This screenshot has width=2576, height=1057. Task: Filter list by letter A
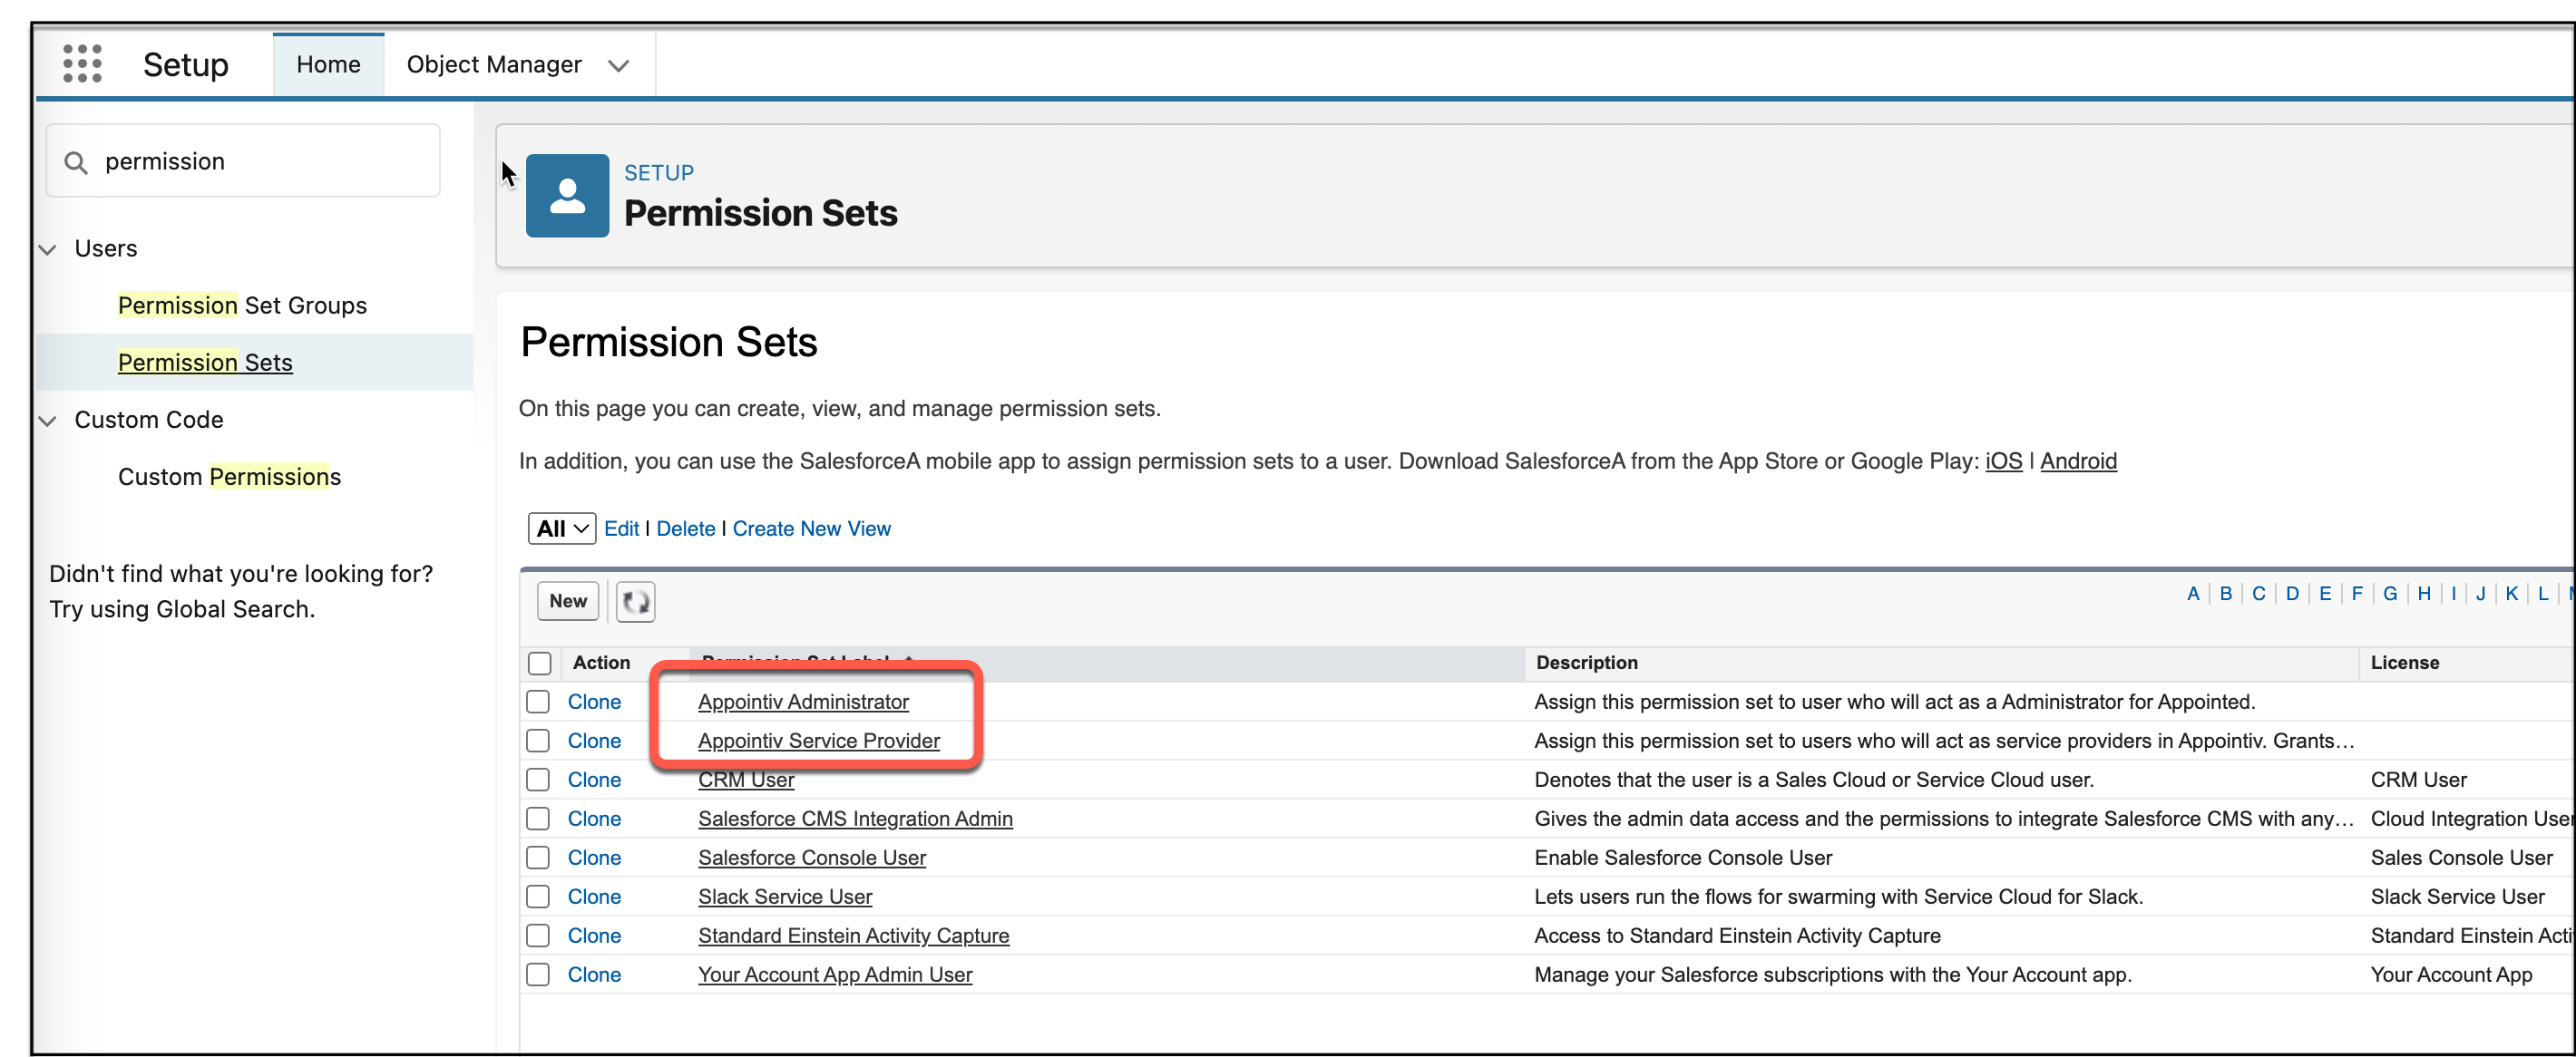(x=2193, y=595)
